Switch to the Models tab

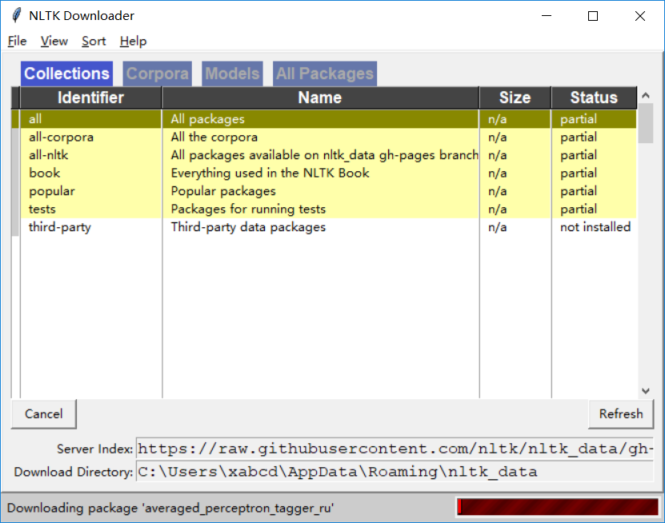[232, 74]
